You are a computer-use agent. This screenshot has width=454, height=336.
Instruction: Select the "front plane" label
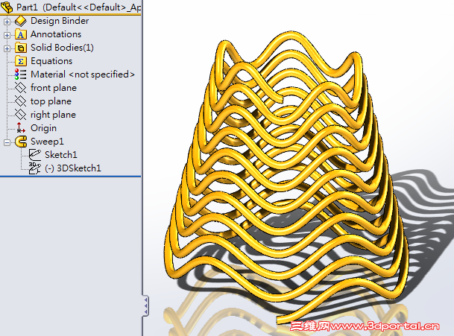point(54,88)
